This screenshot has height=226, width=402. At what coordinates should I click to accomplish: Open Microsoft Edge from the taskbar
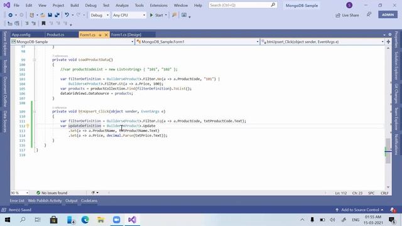pyautogui.click(x=85, y=220)
